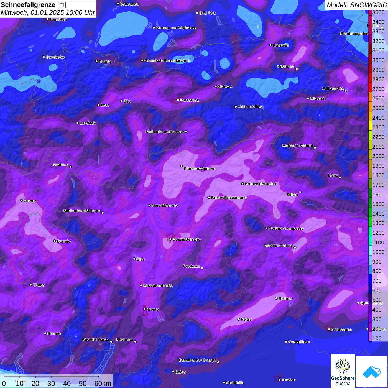
Task: Click the 'Mittersill' label
Action: tap(318, 98)
